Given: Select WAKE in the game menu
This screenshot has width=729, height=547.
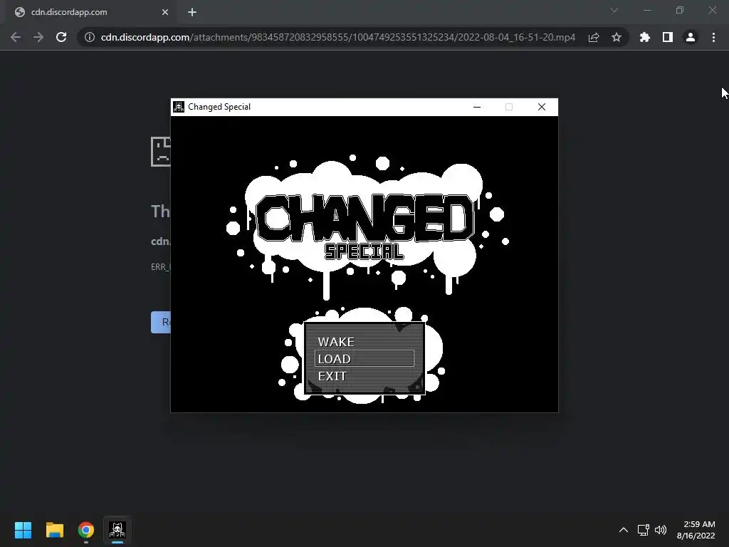Looking at the screenshot, I should 336,342.
